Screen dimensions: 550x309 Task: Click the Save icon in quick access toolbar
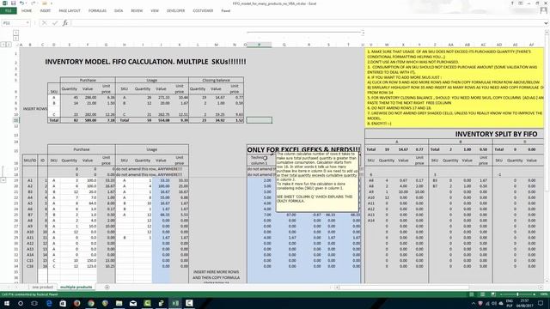point(13,3)
